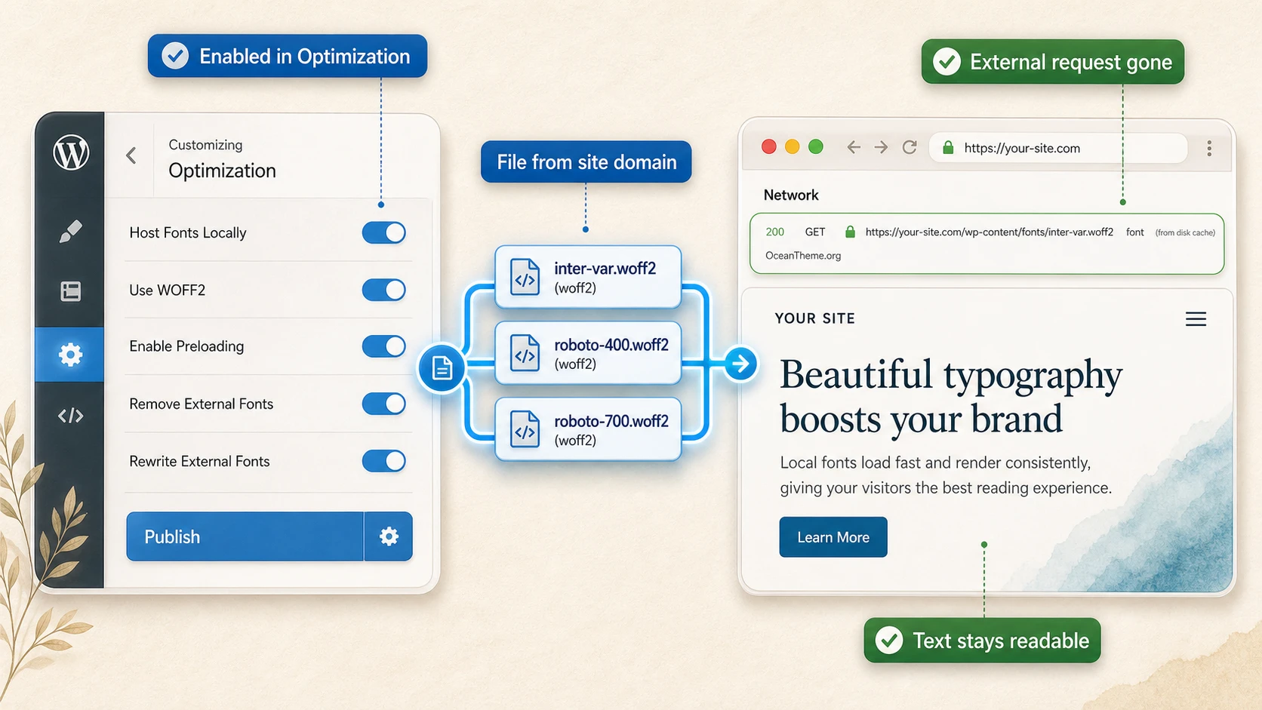The height and width of the screenshot is (710, 1262).
Task: Click the round document icon left of the files
Action: coord(442,367)
